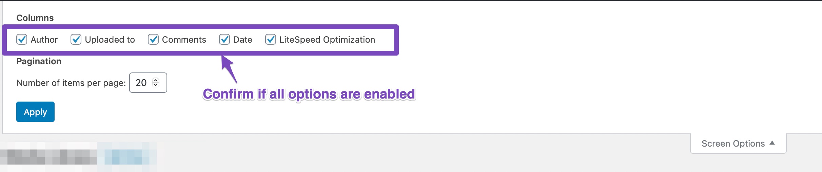The height and width of the screenshot is (172, 822).
Task: Click the Uploaded to label text
Action: [x=110, y=40]
